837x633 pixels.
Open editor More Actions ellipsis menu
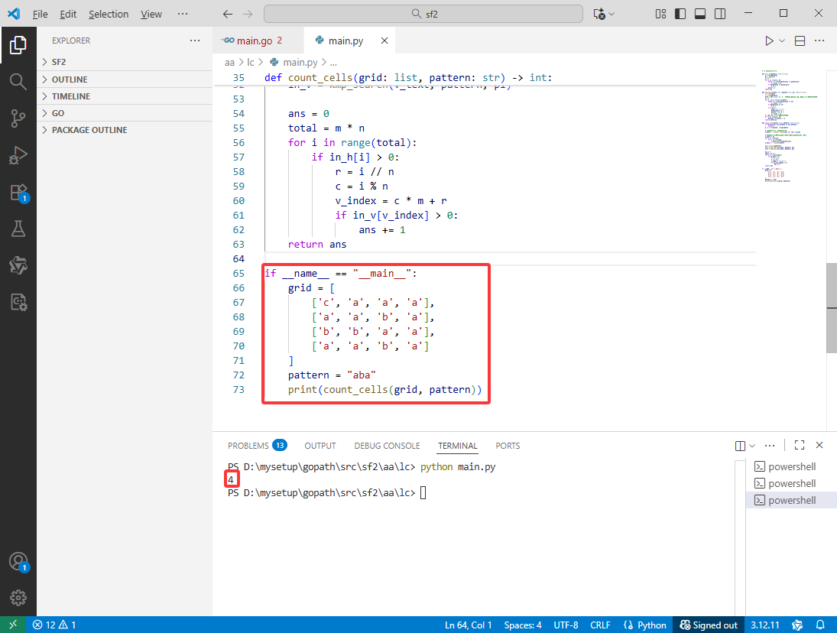pos(819,41)
